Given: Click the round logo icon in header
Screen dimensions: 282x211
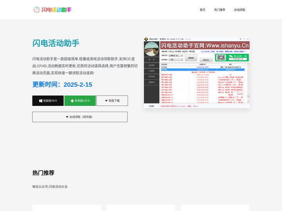Looking at the screenshot, I should [37, 10].
